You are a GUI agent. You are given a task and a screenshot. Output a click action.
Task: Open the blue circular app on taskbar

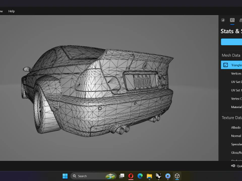(168, 176)
